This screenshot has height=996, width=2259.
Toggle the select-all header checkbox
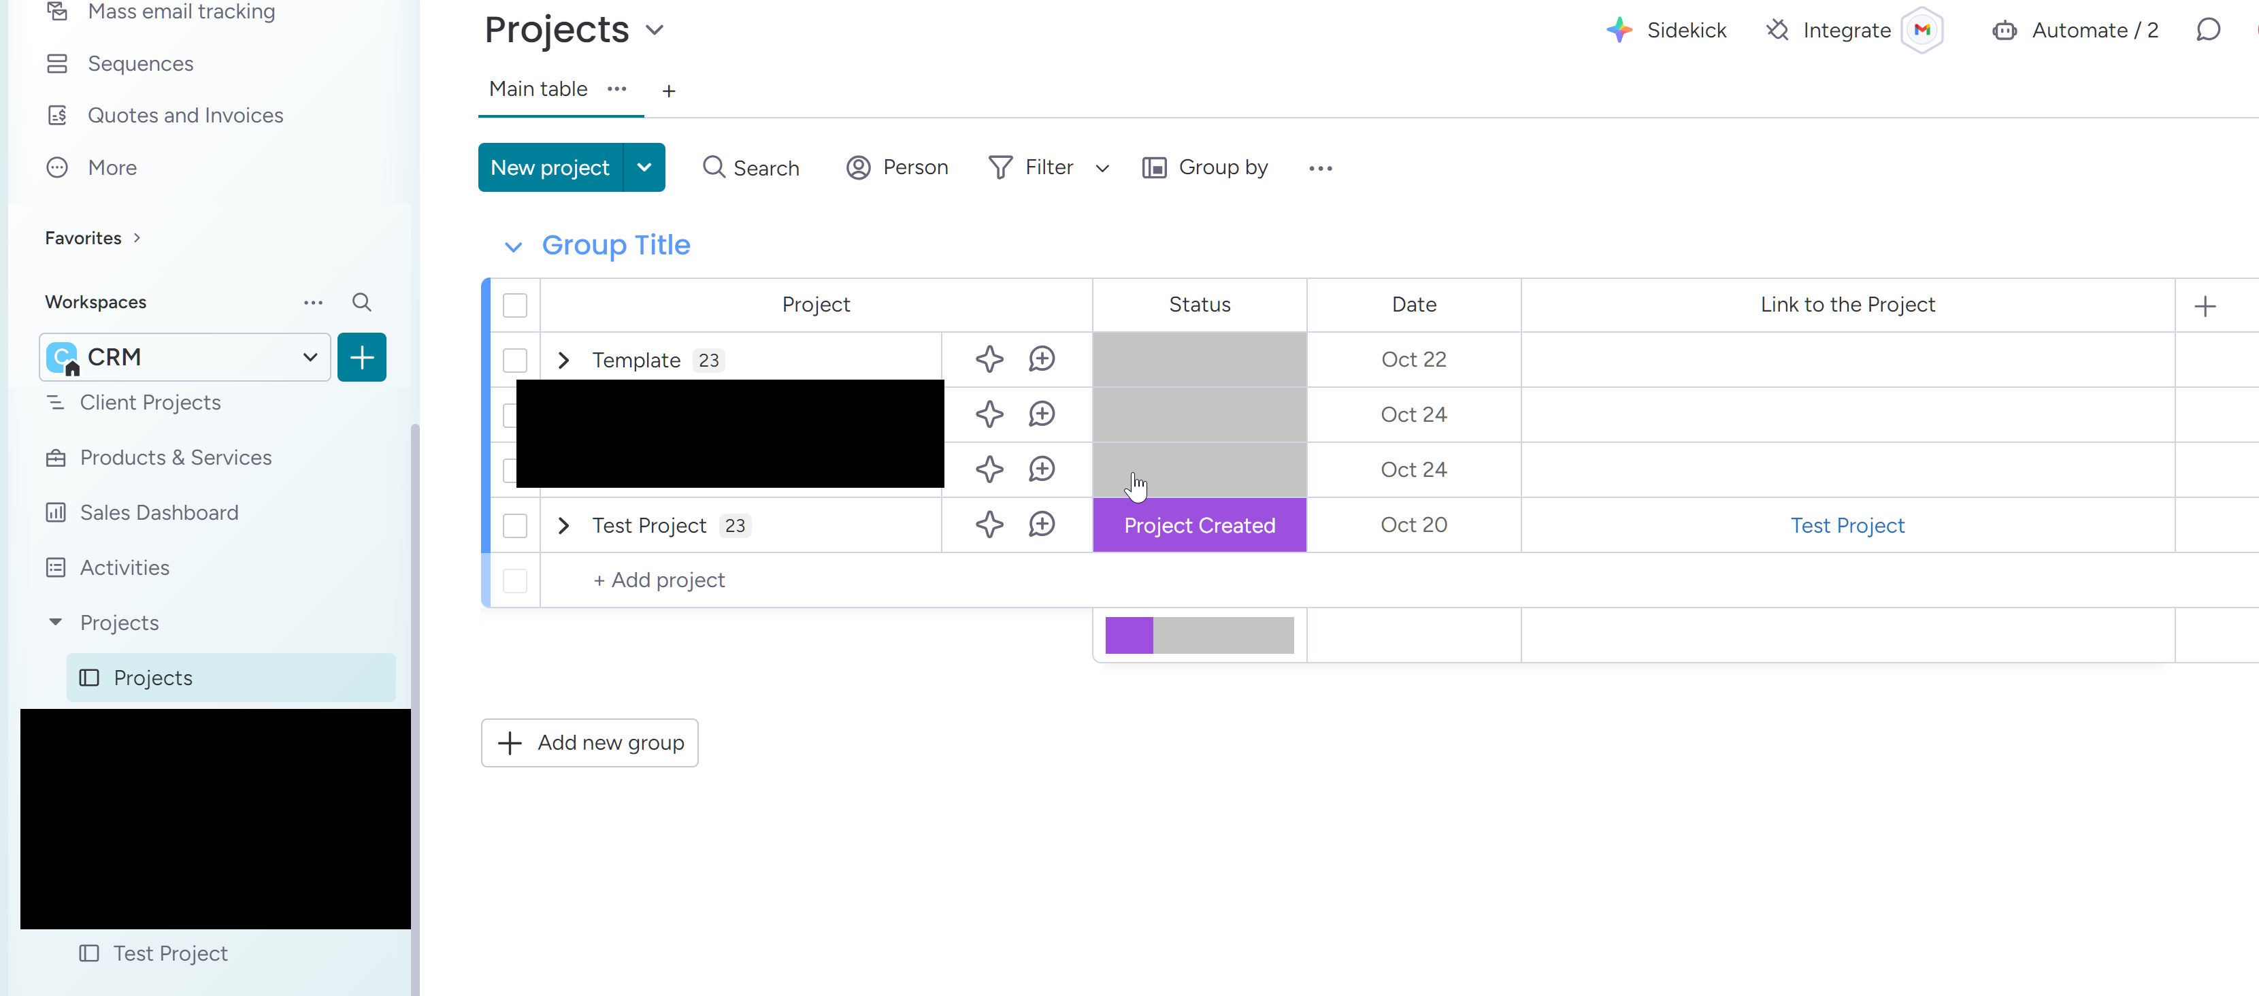click(x=515, y=305)
